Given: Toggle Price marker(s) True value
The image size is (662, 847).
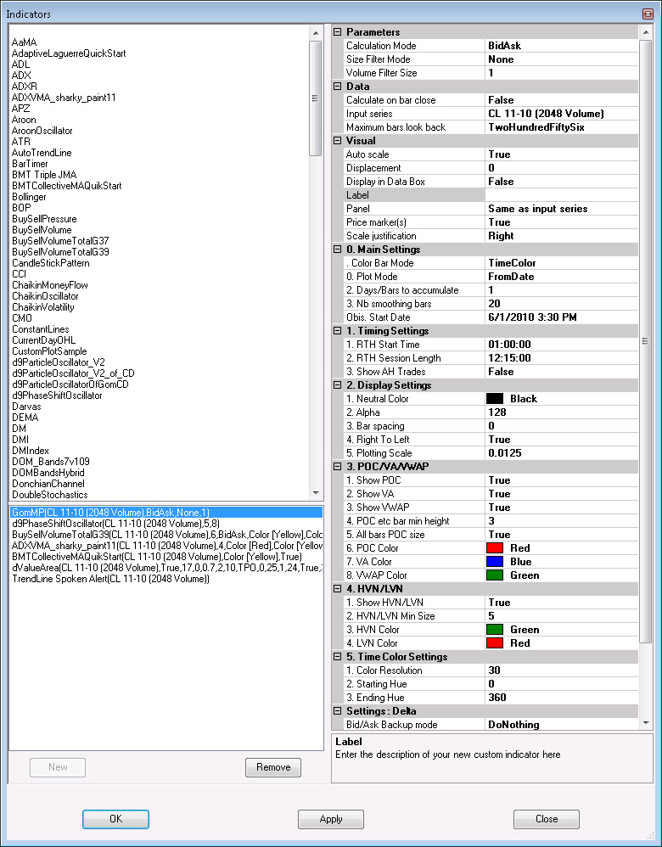Looking at the screenshot, I should pyautogui.click(x=562, y=222).
